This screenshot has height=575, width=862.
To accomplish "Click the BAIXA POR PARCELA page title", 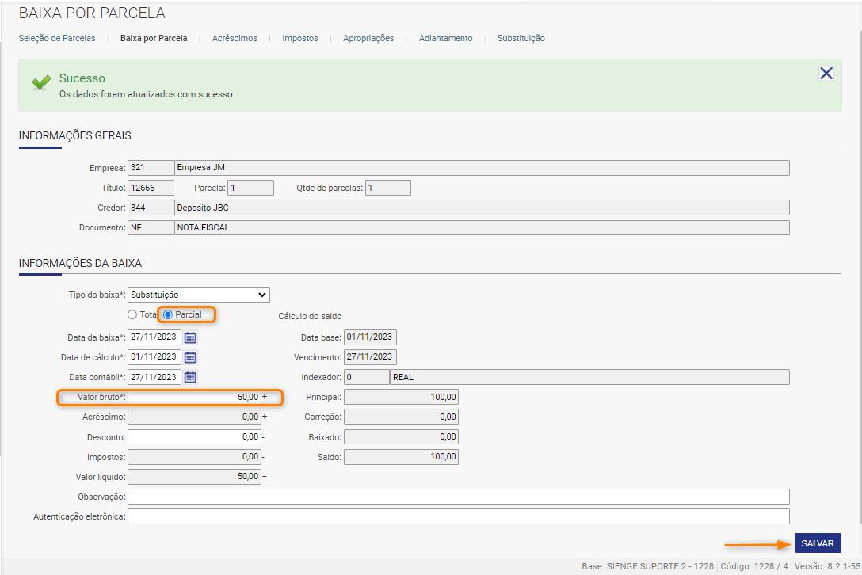I will 92,13.
